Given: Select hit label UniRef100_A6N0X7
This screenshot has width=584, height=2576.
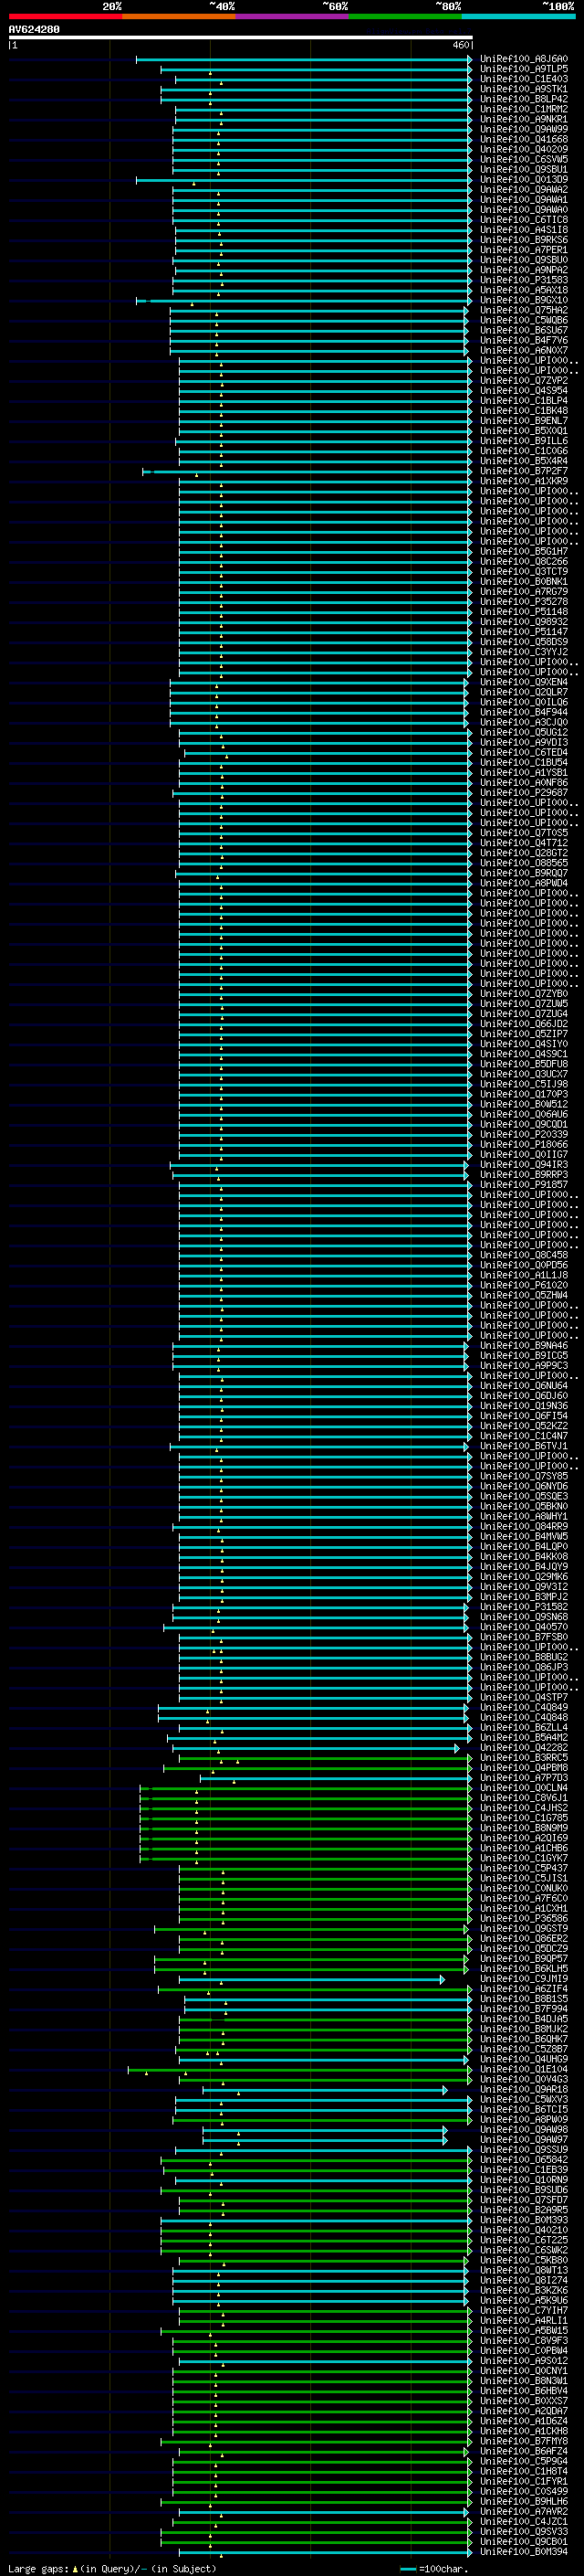Looking at the screenshot, I should click(524, 351).
